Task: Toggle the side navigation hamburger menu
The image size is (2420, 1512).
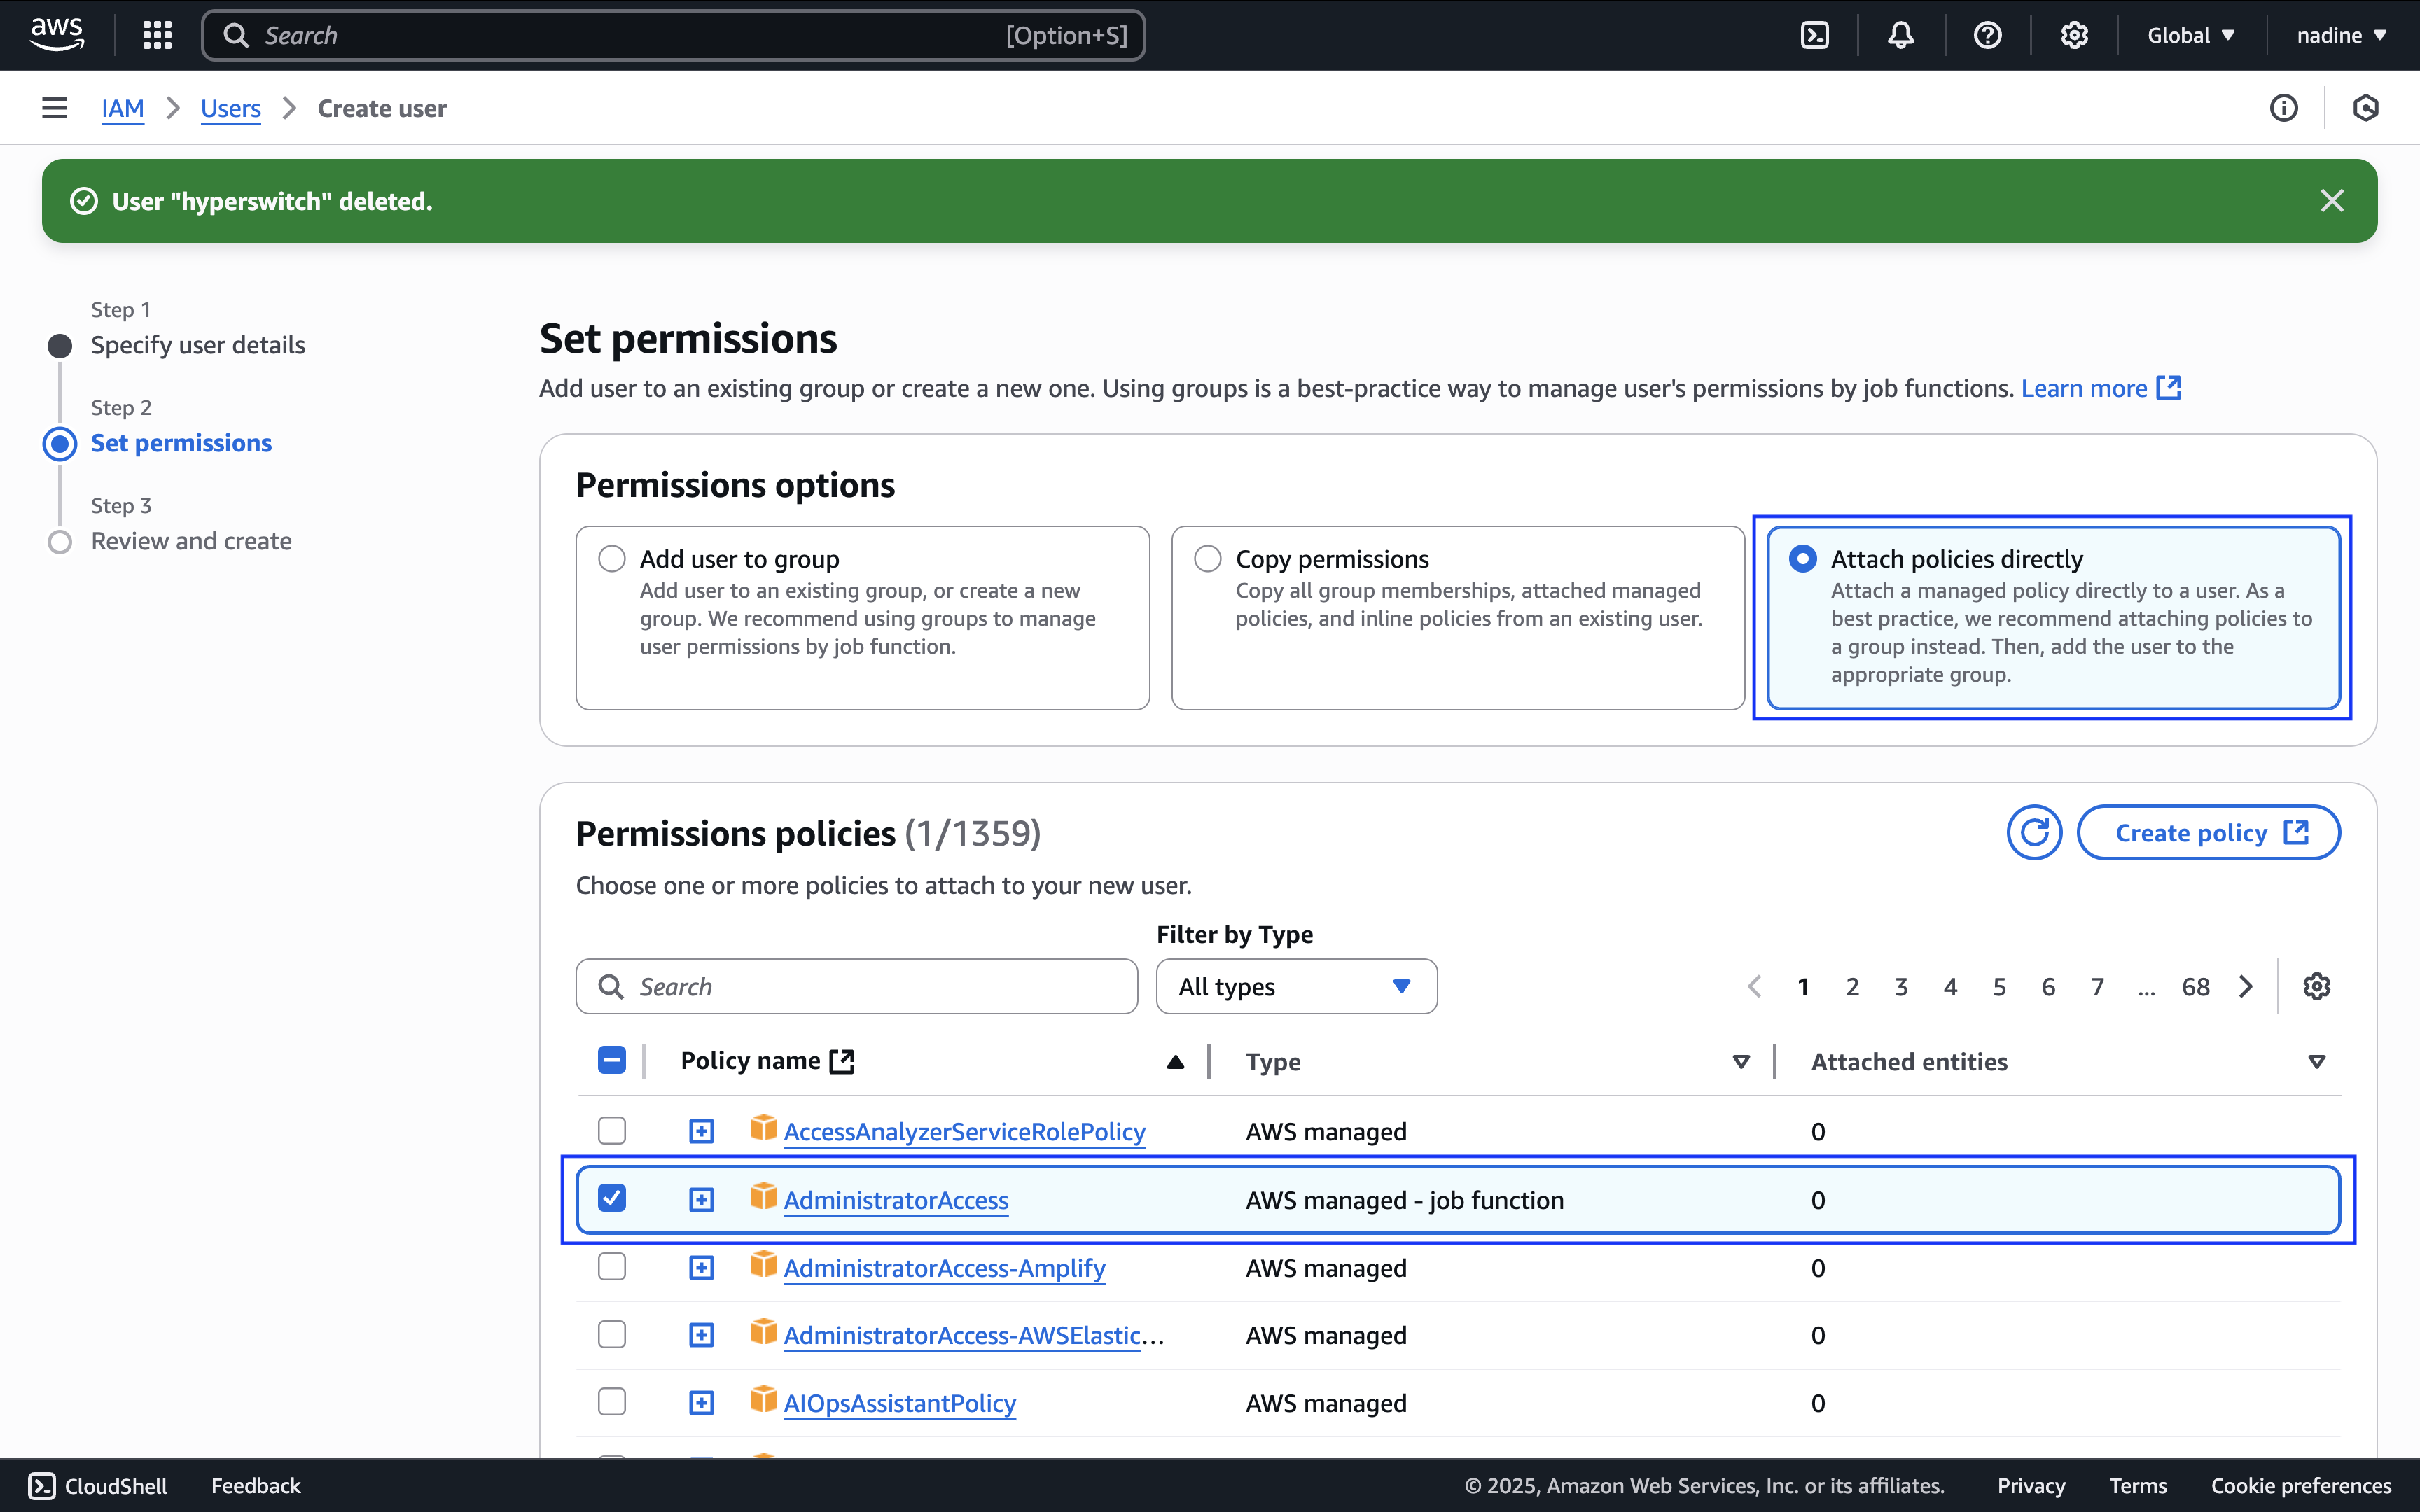Action: (x=54, y=108)
